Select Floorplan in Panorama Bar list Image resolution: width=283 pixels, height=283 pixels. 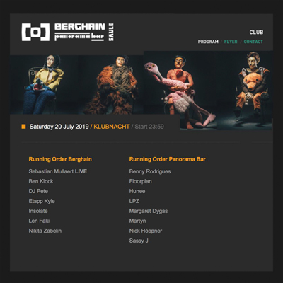point(140,181)
